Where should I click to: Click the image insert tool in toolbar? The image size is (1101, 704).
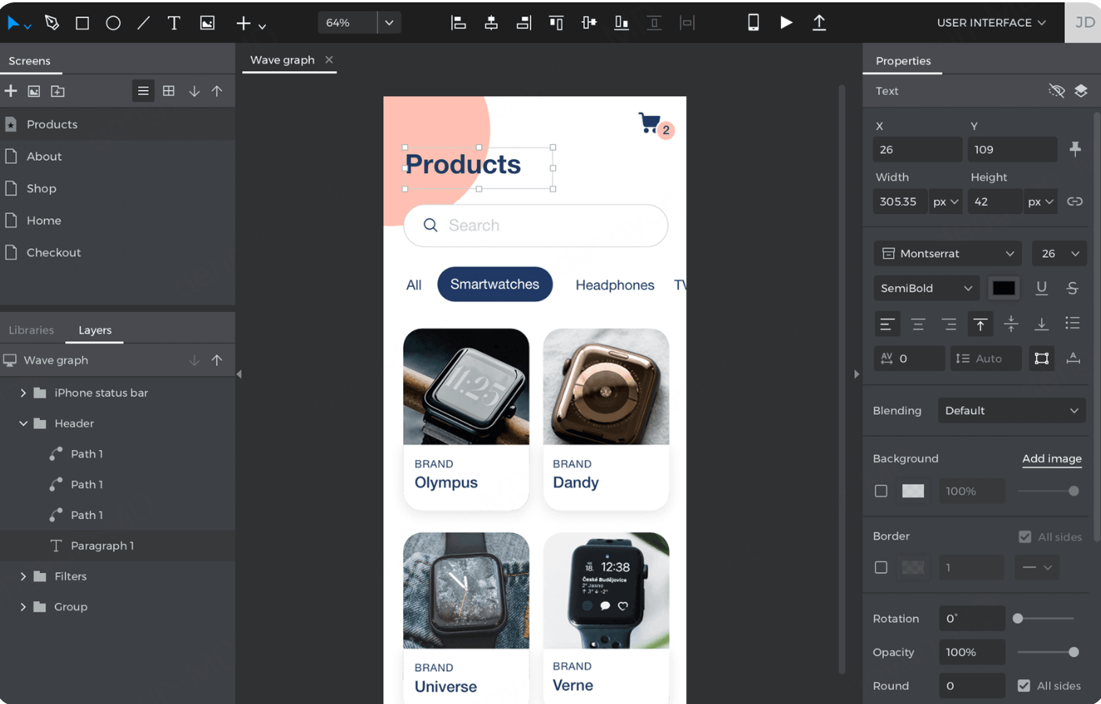coord(206,23)
